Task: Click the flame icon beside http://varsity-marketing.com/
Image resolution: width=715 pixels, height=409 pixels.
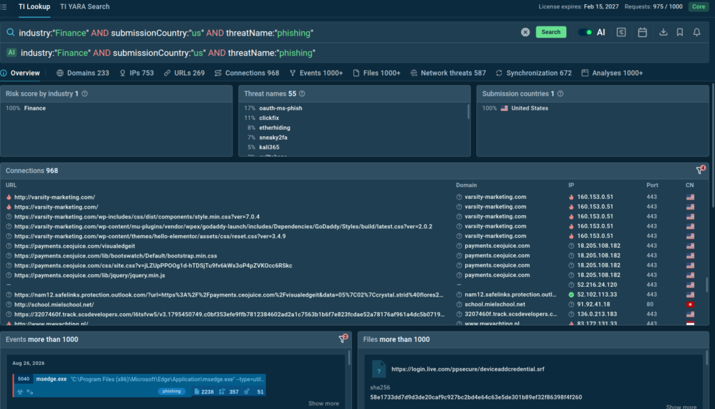Action: pyautogui.click(x=8, y=197)
